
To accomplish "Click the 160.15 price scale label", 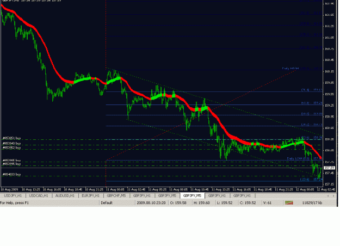I will point(329,71).
